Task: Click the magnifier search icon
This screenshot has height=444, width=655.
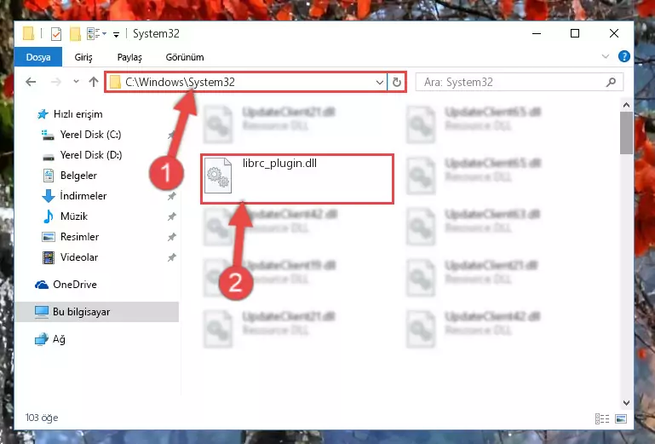Action: pyautogui.click(x=612, y=82)
